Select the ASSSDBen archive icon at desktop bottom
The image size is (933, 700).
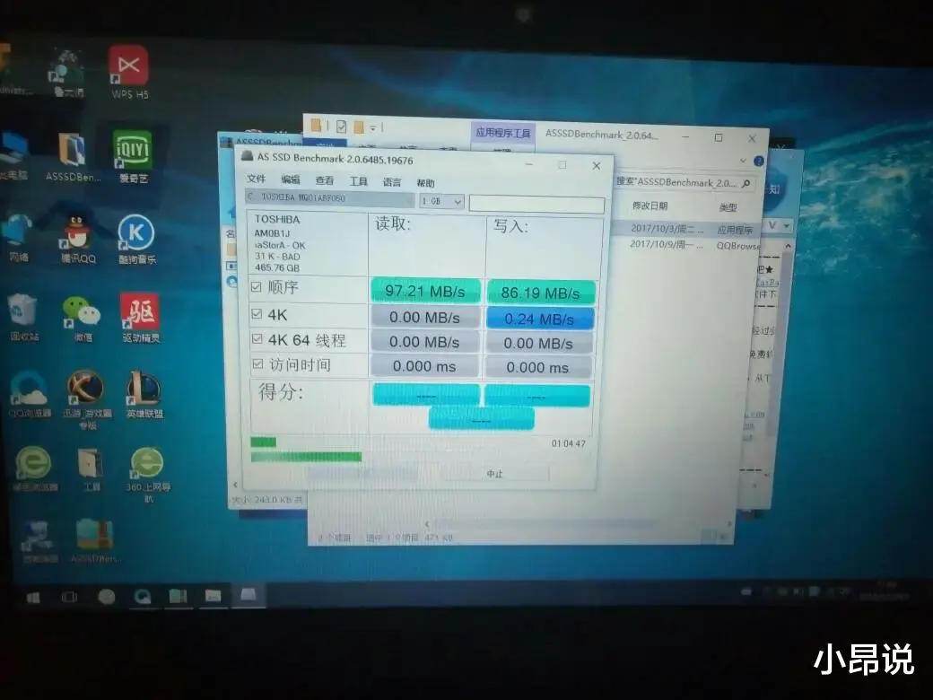95,540
